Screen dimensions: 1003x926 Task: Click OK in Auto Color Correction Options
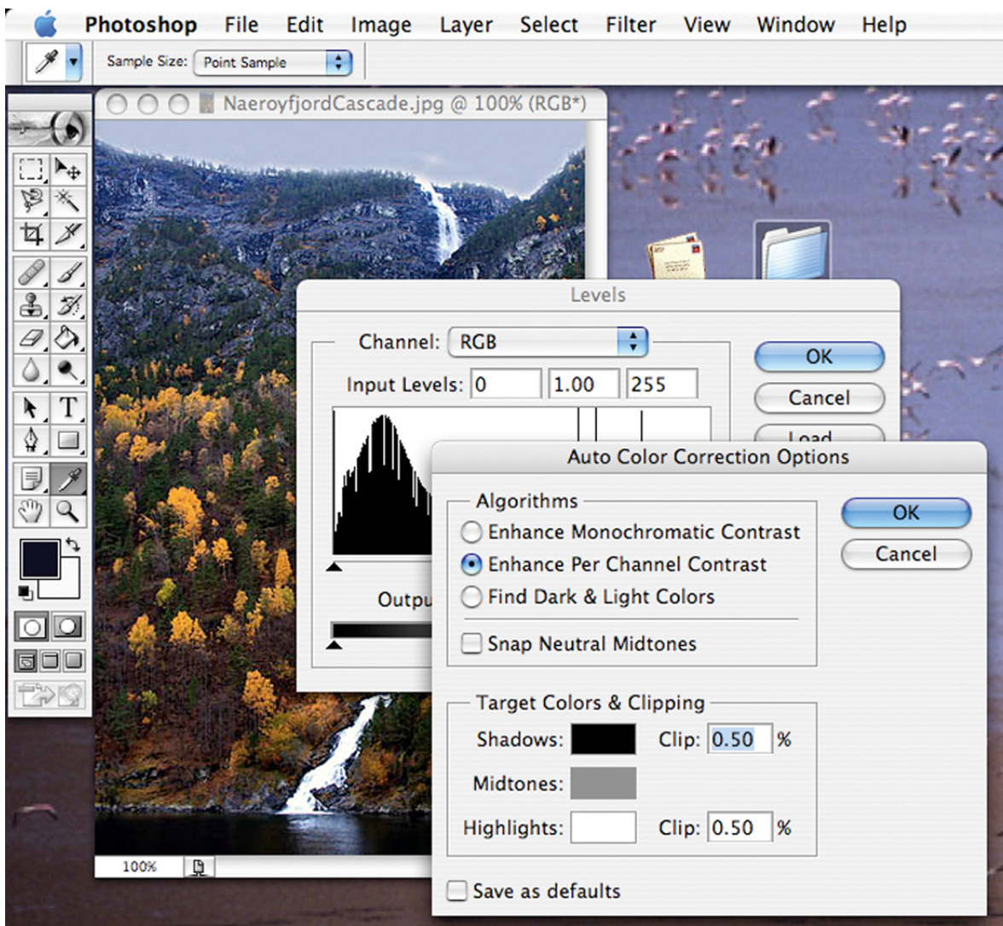[906, 513]
